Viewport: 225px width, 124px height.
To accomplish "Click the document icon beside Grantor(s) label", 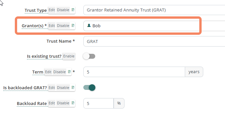I will 73,26.
